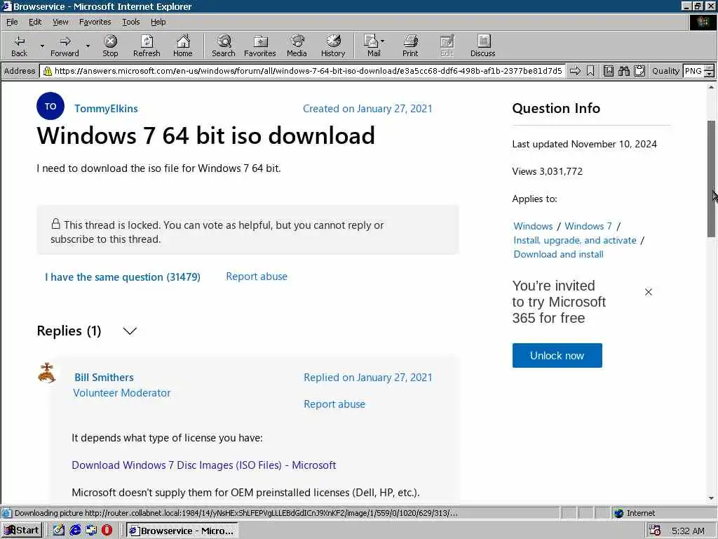Click Report abuse in Bill Smithers' reply

coord(334,404)
